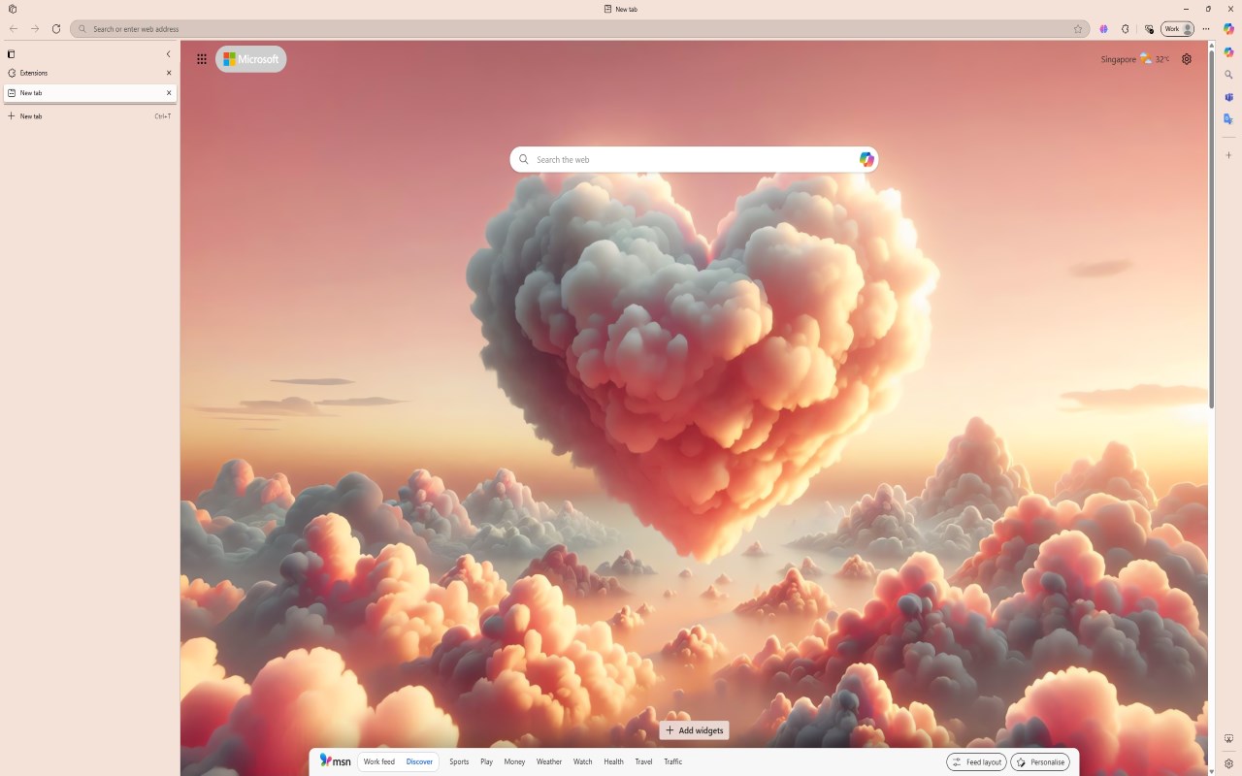1242x776 pixels.
Task: Open the Travel feed tab
Action: click(x=643, y=762)
